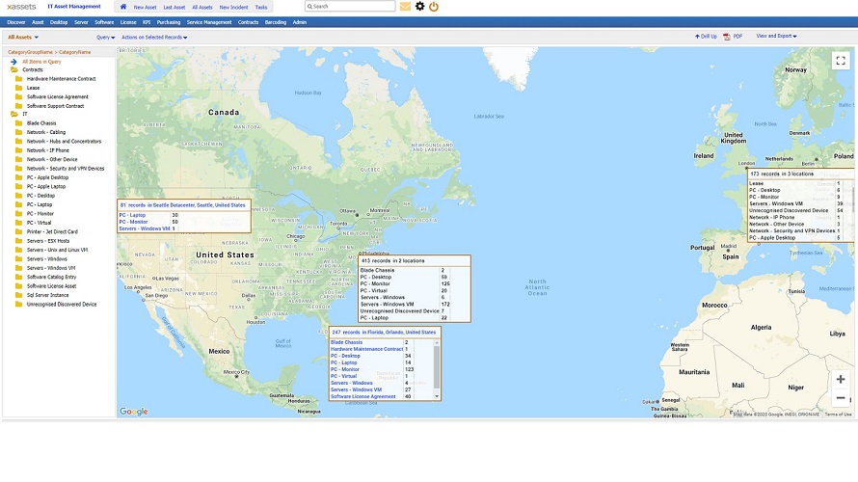Select Servers - Unix and Linux VM
This screenshot has height=482, width=858.
(x=58, y=250)
